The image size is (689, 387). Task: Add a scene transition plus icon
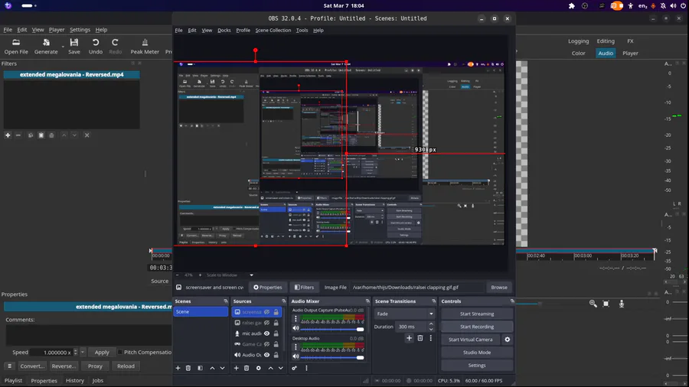[409, 338]
